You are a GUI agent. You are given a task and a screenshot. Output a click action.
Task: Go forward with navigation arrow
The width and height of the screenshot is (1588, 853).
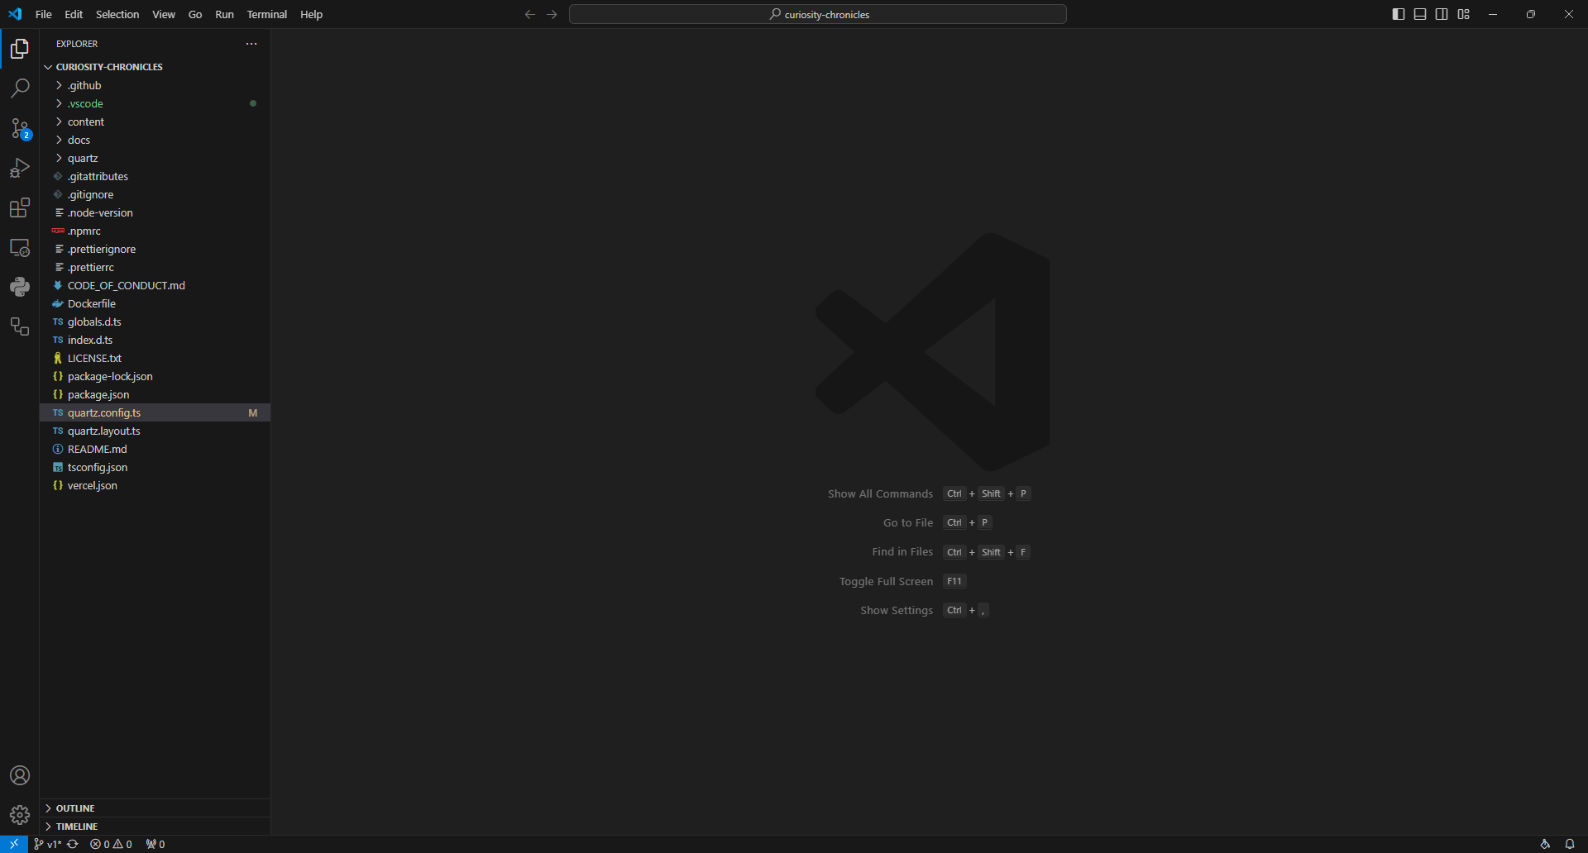[x=552, y=14]
